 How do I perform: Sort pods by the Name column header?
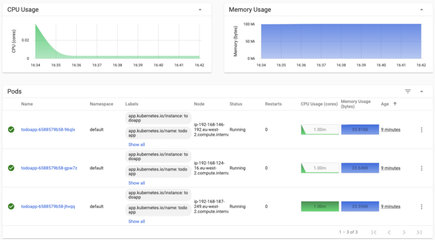point(27,104)
